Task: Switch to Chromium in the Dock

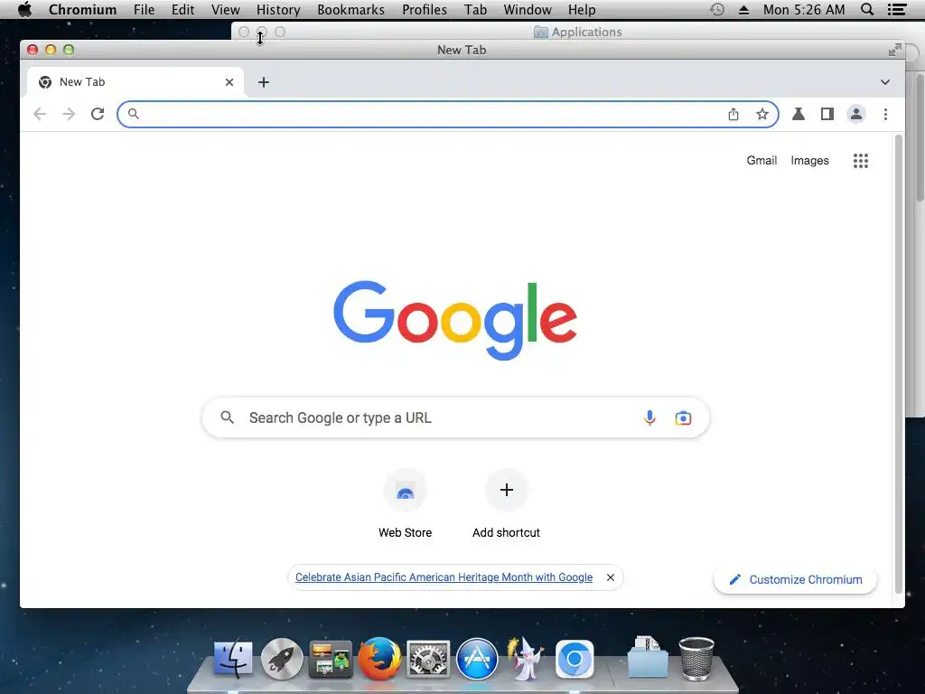Action: [575, 659]
